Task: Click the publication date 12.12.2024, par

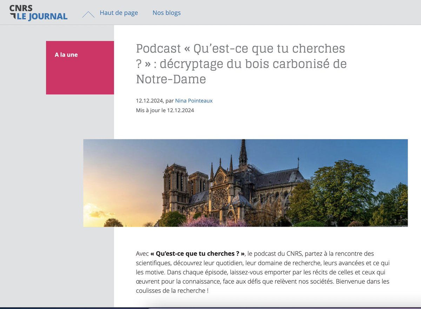Action: [155, 101]
